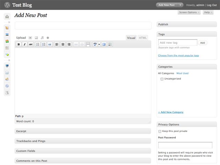Open the Comments speech bubble sidebar icon
This screenshot has width=220, height=165.
click(x=7, y=55)
